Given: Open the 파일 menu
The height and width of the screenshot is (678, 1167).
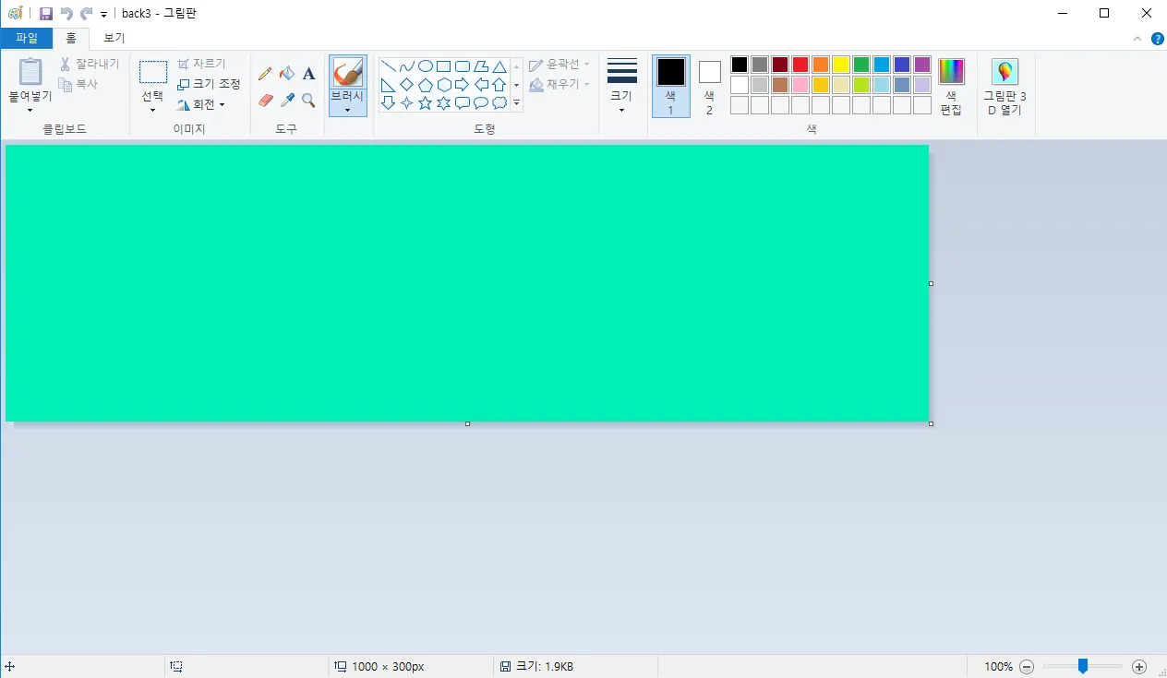Looking at the screenshot, I should 27,38.
